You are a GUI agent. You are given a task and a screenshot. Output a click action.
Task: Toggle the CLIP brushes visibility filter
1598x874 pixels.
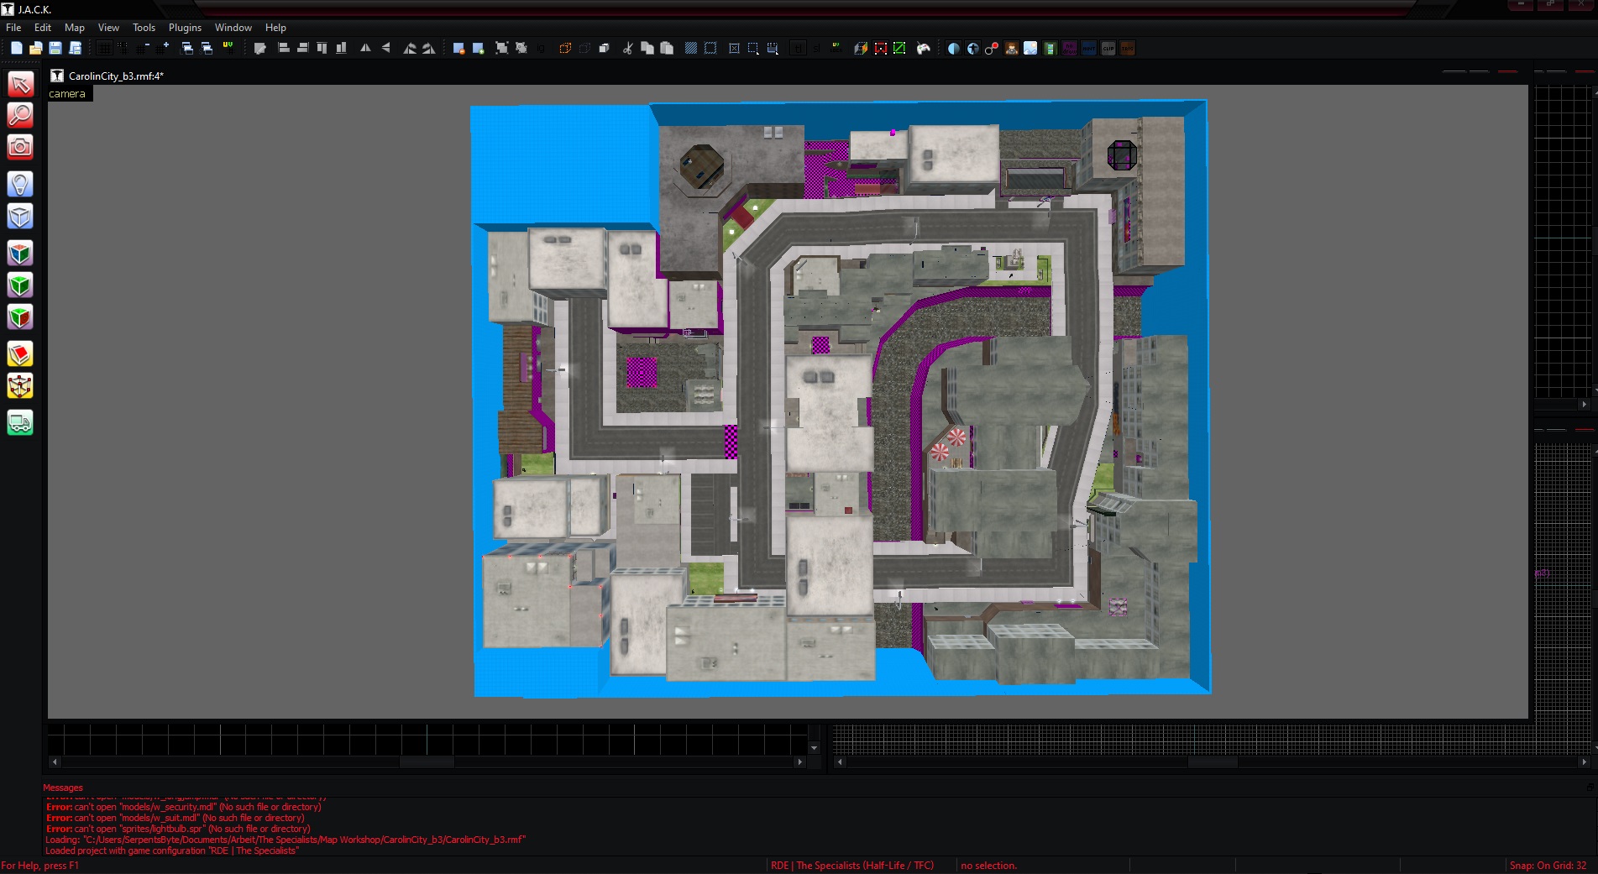pos(1108,49)
